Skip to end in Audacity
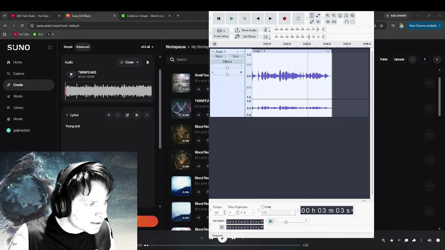 [270, 18]
